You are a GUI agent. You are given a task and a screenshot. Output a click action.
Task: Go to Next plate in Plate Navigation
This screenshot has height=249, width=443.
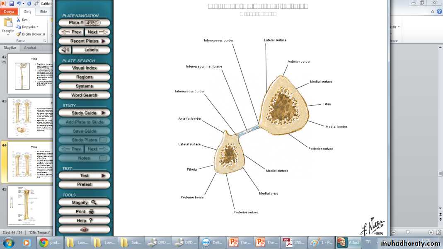[x=97, y=32]
